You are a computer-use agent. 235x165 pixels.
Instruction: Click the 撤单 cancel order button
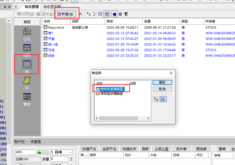[222, 149]
